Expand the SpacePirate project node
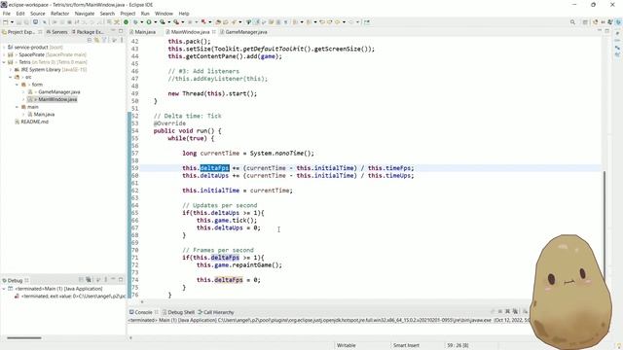Screen dimensions: 623x350 click(4, 54)
